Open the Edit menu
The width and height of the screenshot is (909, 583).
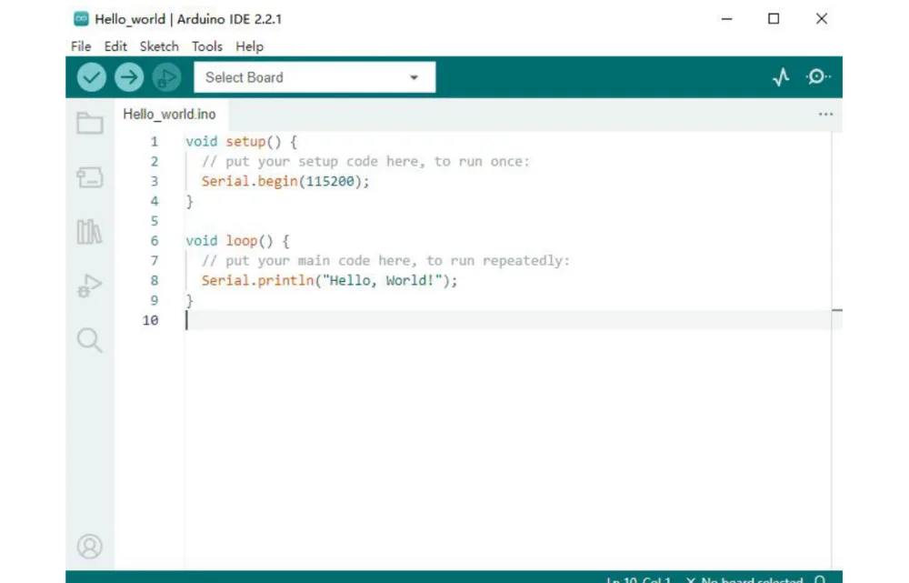click(115, 46)
